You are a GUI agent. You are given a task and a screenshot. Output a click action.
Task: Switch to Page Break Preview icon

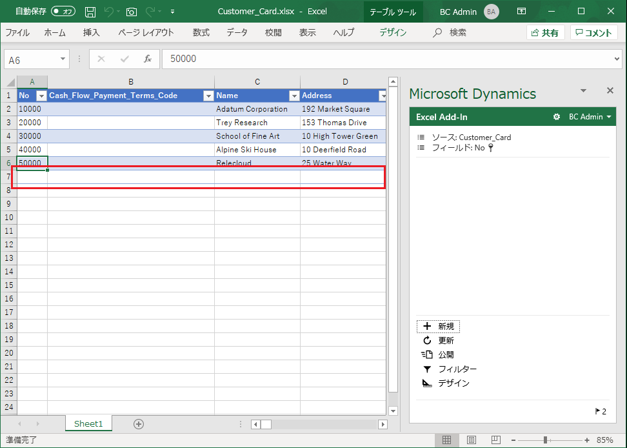click(x=496, y=440)
